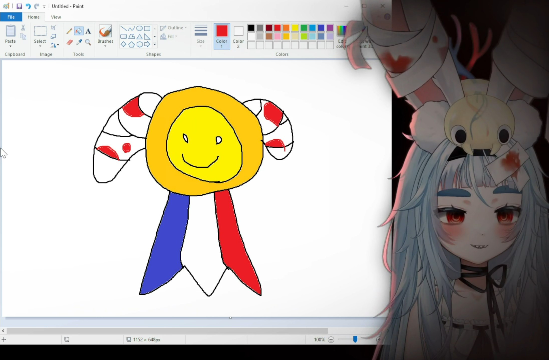Pick the green color swatch
The image size is (549, 360).
[304, 28]
